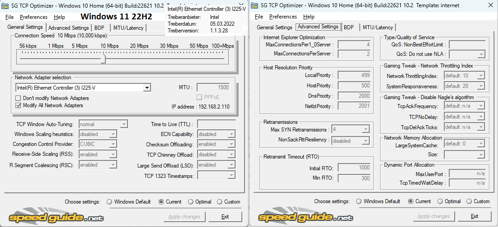Open TCPNoDelay dropdown

point(481,117)
